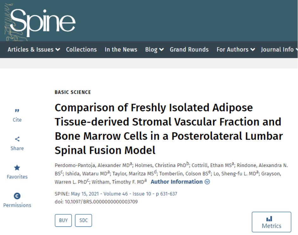298x235 pixels.
Task: Click the Share icon in sidebar
Action: coord(17,139)
